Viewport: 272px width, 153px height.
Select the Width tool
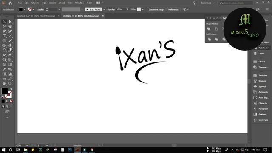click(4, 55)
